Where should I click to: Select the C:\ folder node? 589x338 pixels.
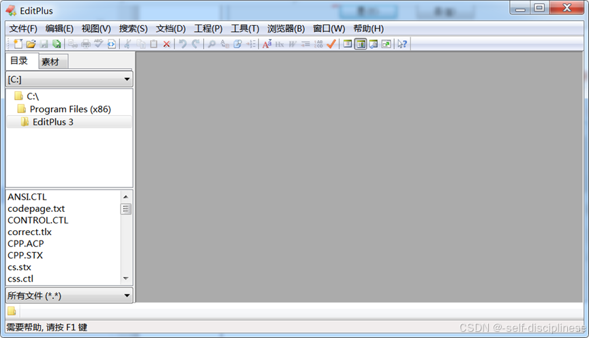click(x=27, y=96)
